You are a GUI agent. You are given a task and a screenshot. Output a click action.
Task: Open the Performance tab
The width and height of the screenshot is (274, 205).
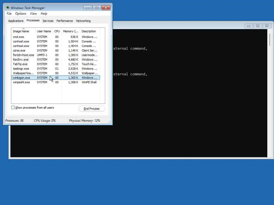point(64,21)
